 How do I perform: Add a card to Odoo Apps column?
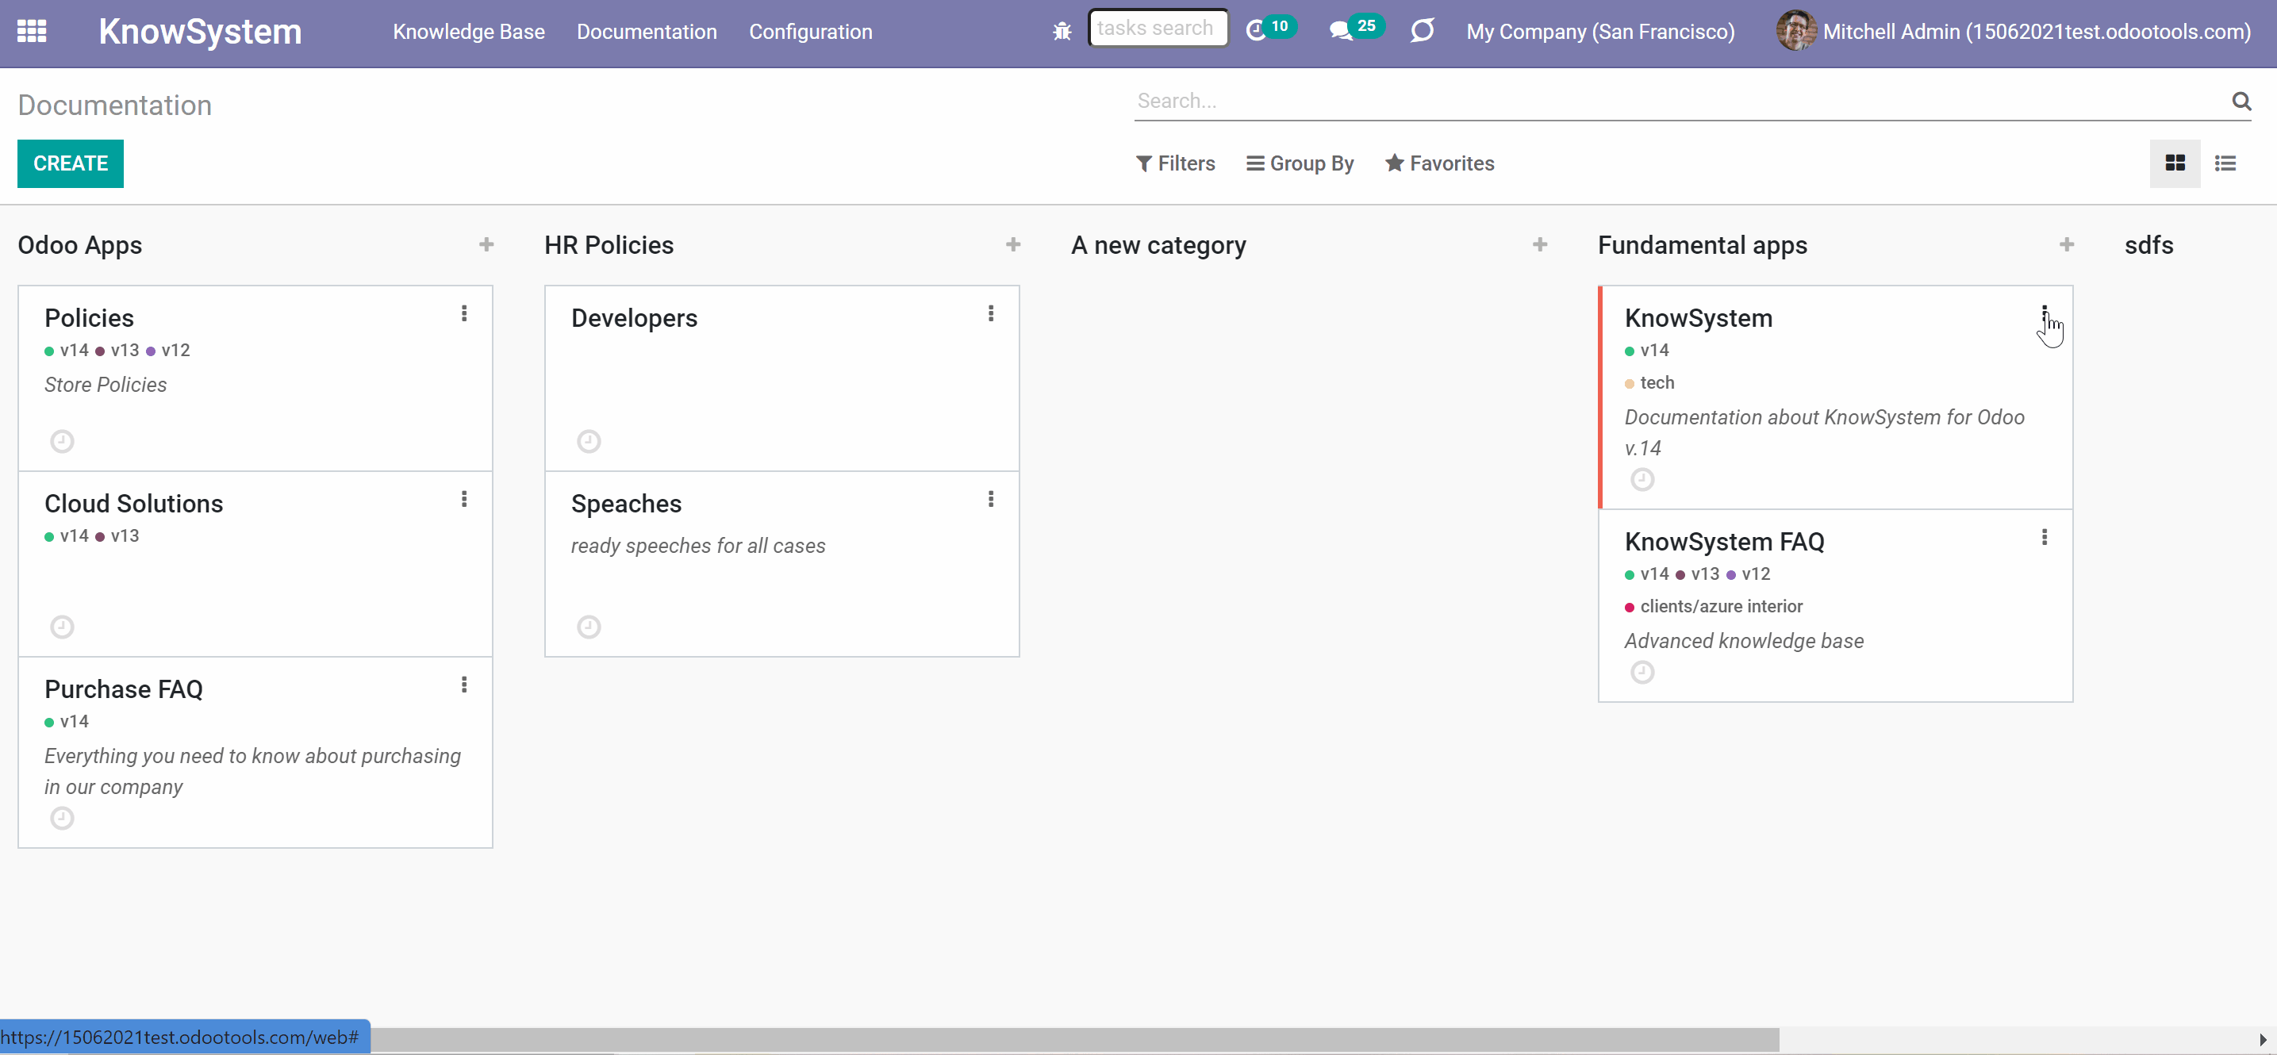coord(486,245)
